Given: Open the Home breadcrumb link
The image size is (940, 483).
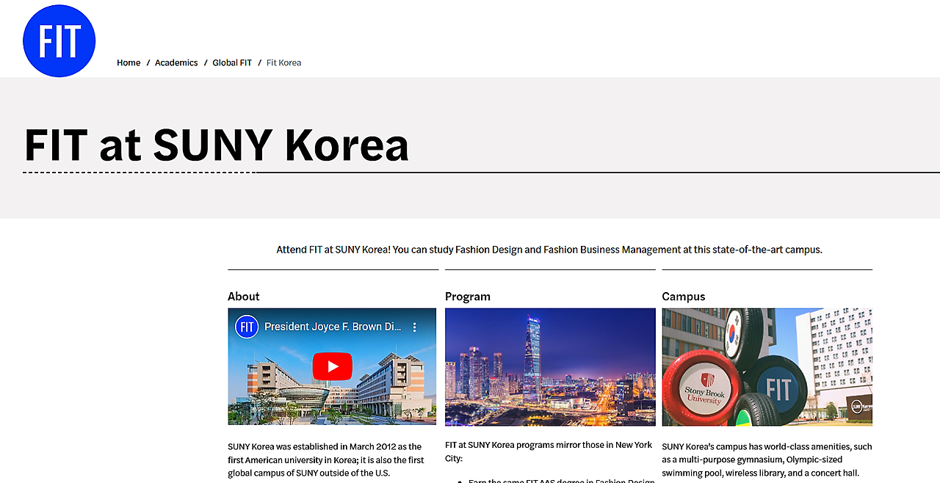Looking at the screenshot, I should (129, 63).
